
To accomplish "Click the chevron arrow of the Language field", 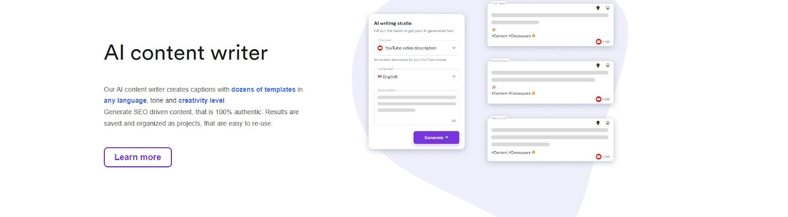I will [x=454, y=77].
